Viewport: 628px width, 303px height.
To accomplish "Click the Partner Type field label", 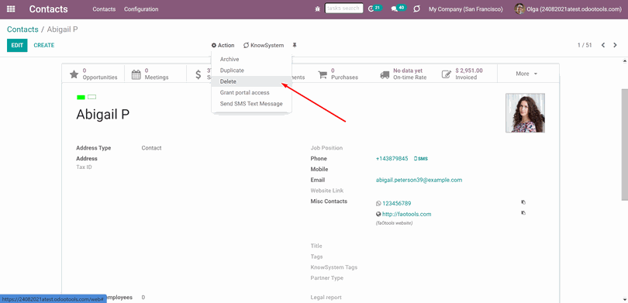I will (327, 278).
